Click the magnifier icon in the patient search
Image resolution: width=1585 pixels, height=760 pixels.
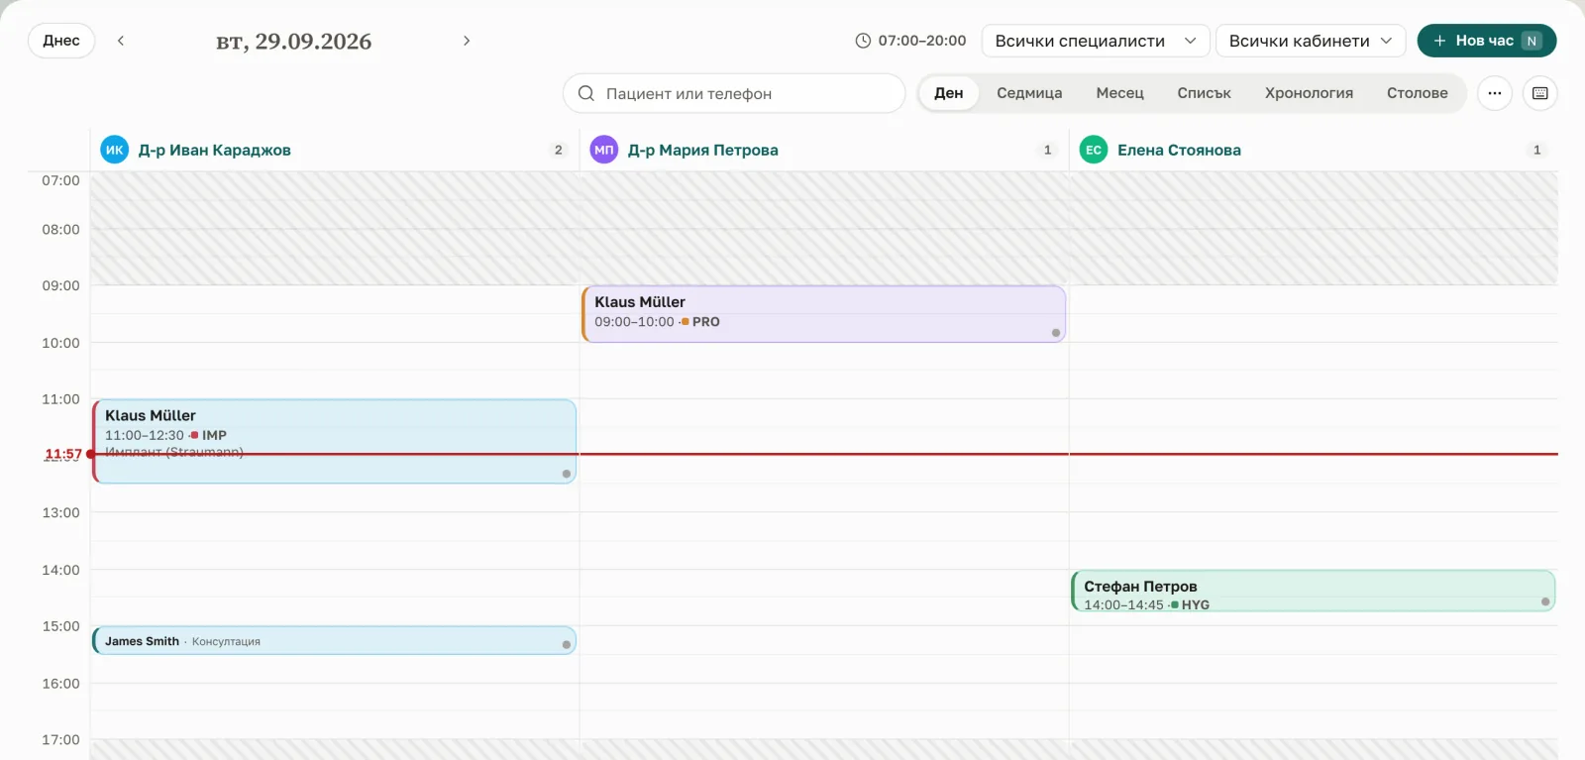point(586,93)
